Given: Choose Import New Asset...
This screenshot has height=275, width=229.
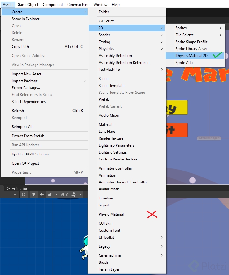Looking at the screenshot, I should click(x=45, y=74).
